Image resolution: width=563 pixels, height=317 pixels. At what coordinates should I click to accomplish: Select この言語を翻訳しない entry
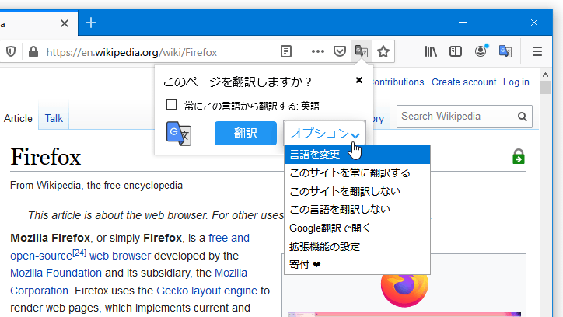click(x=357, y=210)
